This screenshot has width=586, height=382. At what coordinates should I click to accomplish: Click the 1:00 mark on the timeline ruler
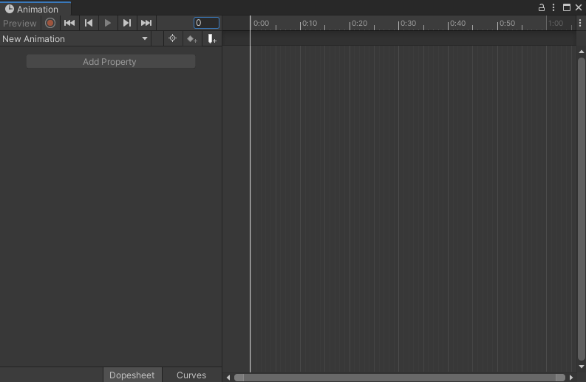tap(556, 23)
